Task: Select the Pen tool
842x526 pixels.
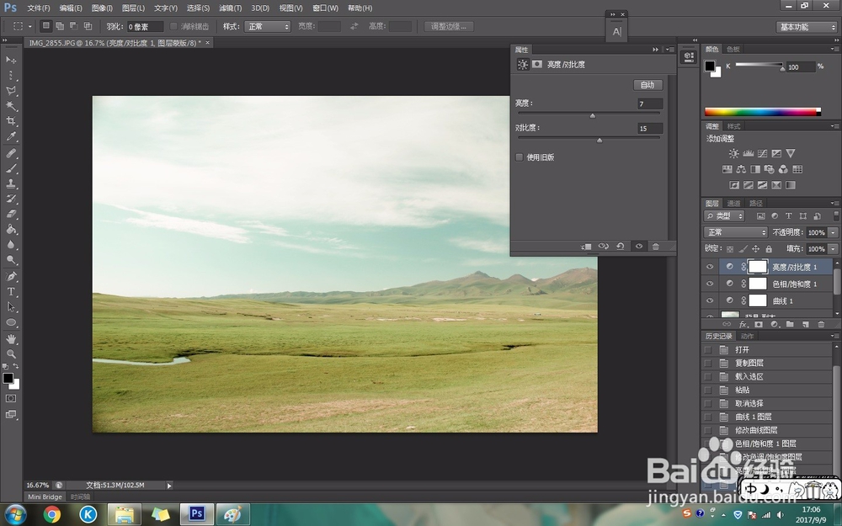Action: [11, 276]
